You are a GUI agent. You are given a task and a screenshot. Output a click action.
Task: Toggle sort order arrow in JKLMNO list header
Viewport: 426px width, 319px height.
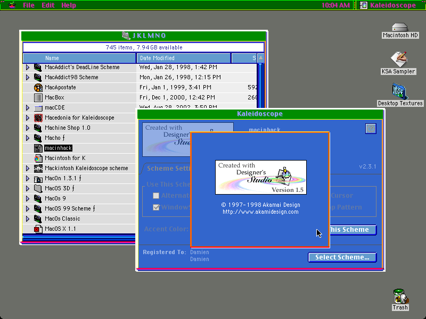(260, 58)
